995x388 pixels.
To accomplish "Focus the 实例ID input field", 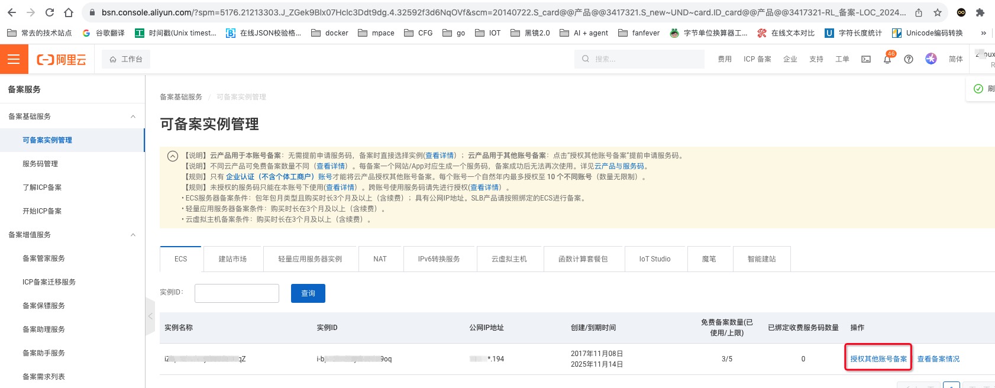I will pos(237,293).
